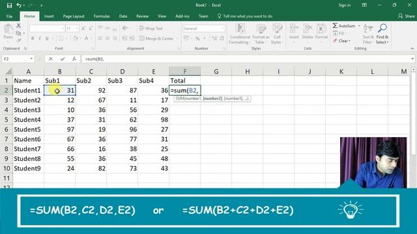Switch to the Data tab
Viewport: 417px width, 234px height.
click(123, 16)
